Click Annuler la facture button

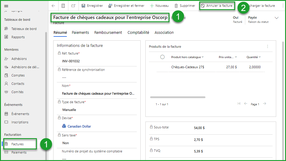tap(216, 6)
